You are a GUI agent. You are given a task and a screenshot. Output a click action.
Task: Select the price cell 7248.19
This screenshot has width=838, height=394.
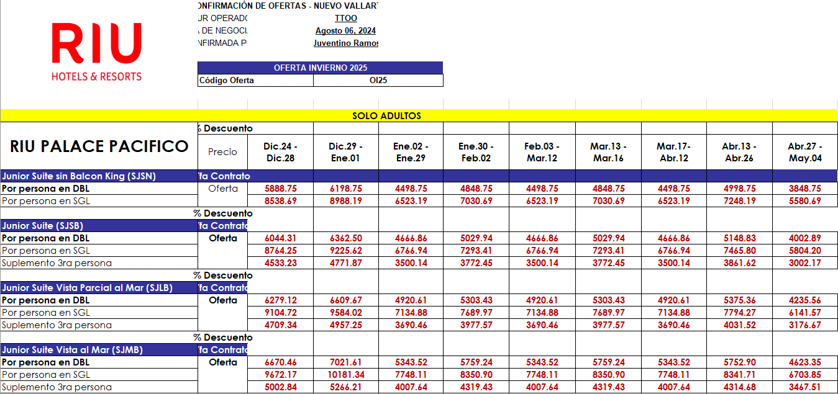tap(739, 201)
